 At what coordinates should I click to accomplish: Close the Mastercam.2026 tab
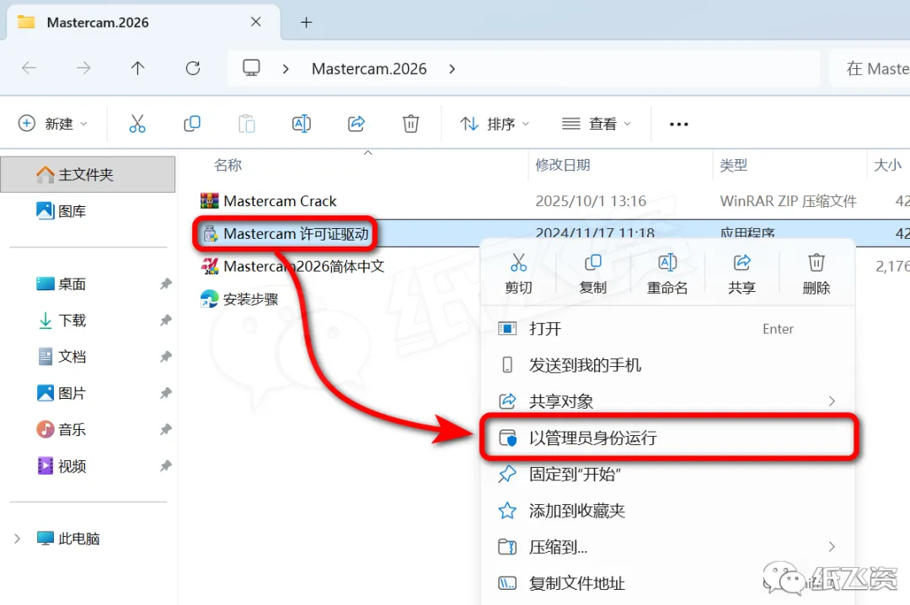(255, 22)
